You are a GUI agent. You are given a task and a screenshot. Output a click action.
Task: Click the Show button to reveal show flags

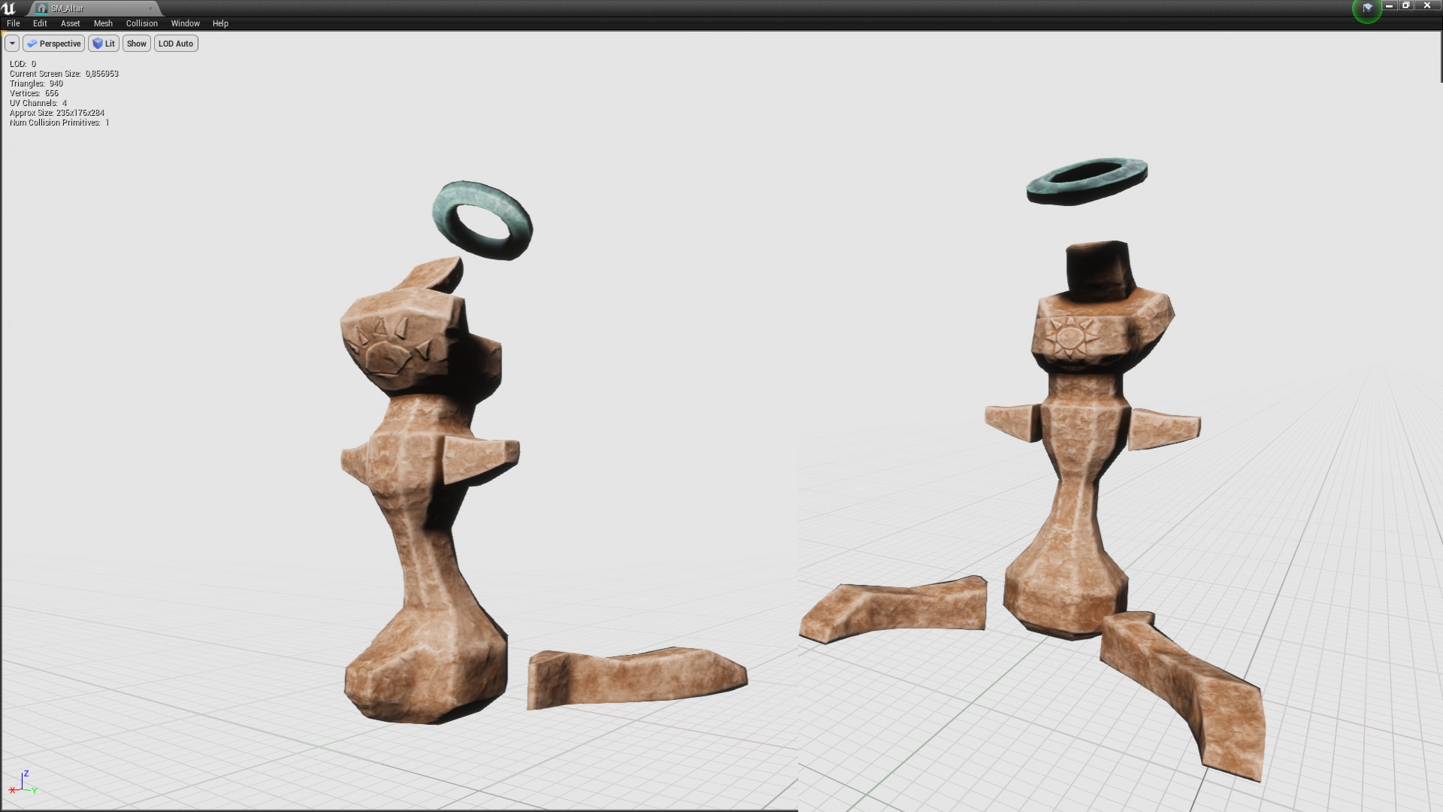(136, 43)
